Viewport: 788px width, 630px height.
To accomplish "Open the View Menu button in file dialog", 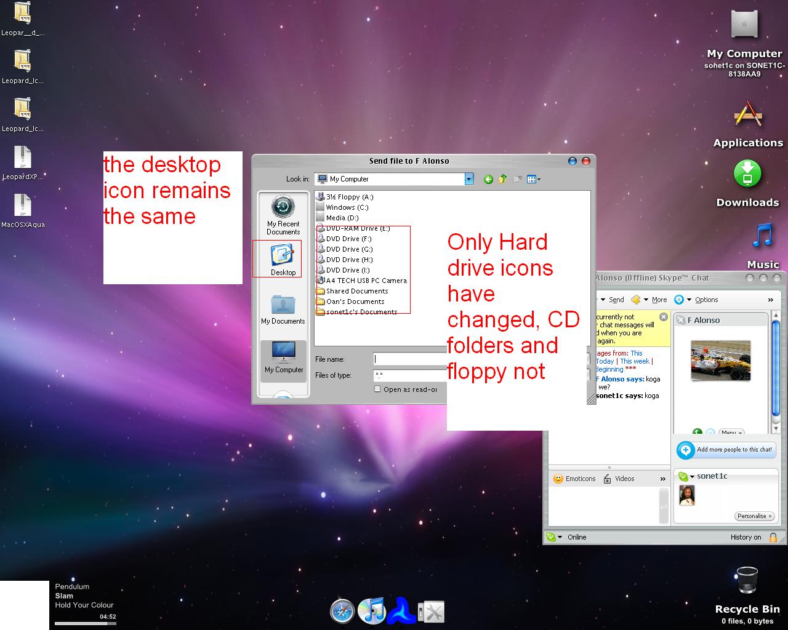I will click(533, 179).
